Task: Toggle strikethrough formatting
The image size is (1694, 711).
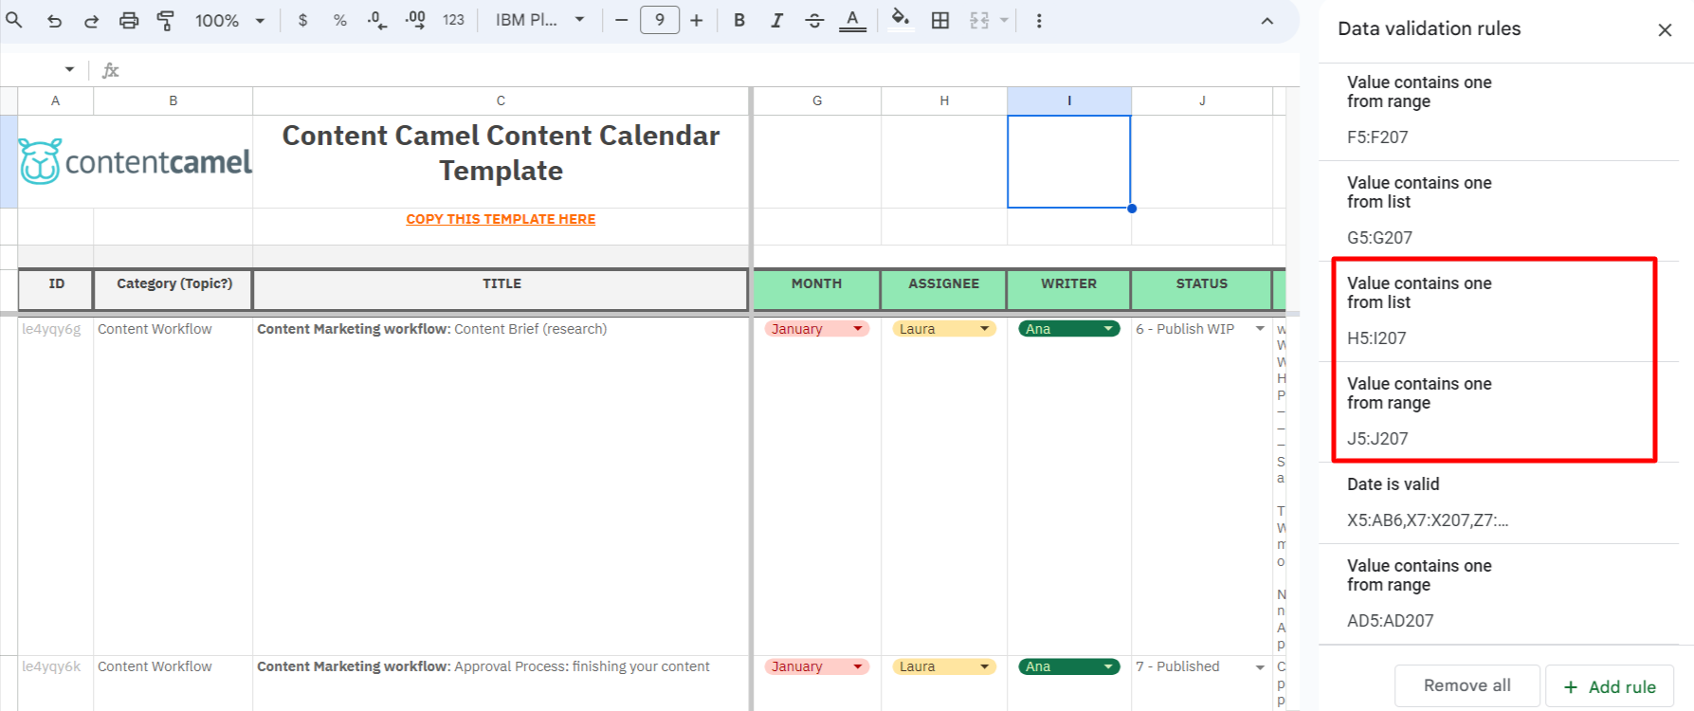Action: point(814,20)
